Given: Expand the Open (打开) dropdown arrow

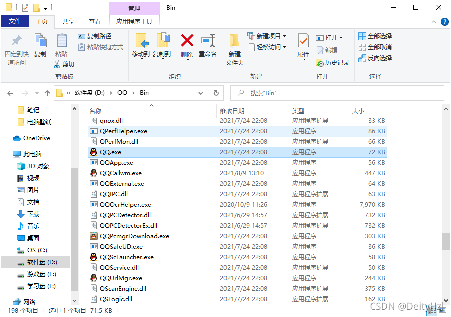Looking at the screenshot, I should [x=341, y=38].
